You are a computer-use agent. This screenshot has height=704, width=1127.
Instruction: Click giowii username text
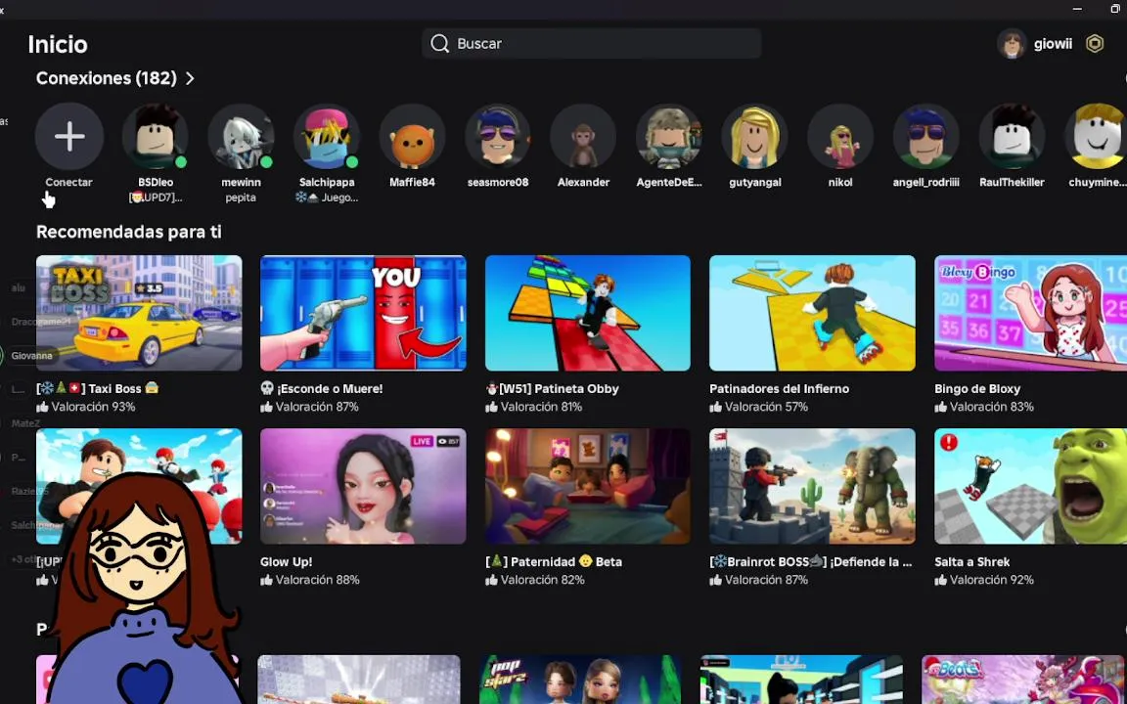[1053, 44]
